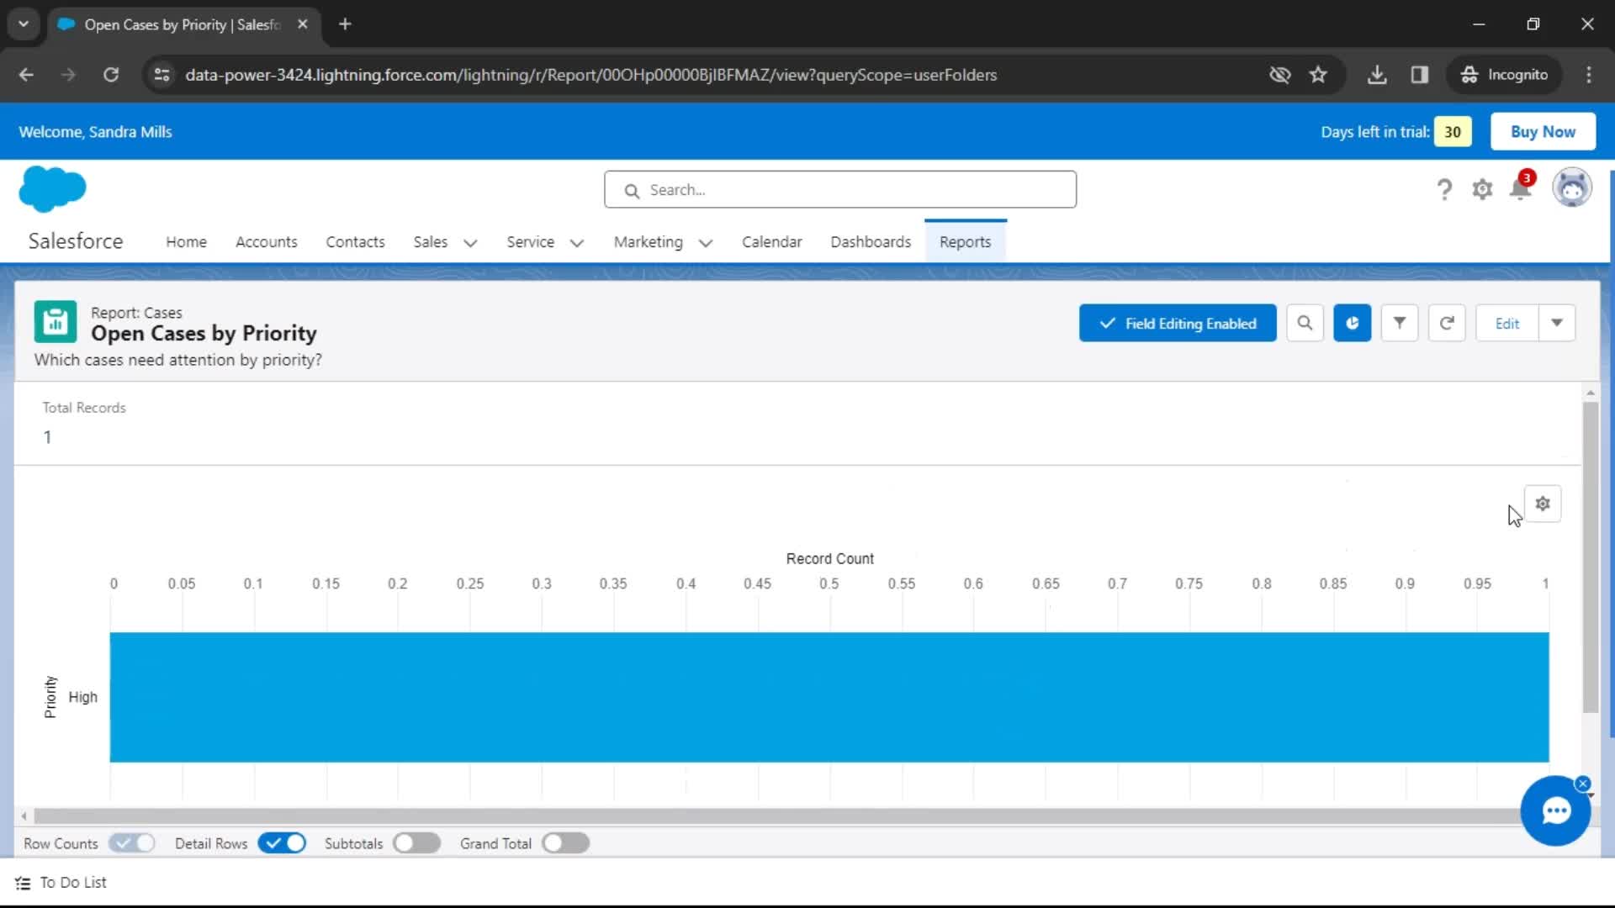Open the browser side panel icon
Screen dimensions: 1615x908
tap(1420, 75)
